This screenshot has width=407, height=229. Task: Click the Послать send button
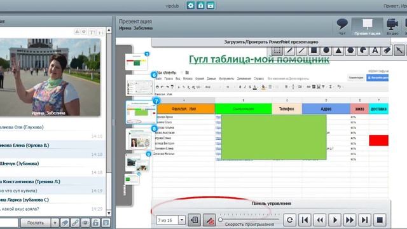(36, 223)
